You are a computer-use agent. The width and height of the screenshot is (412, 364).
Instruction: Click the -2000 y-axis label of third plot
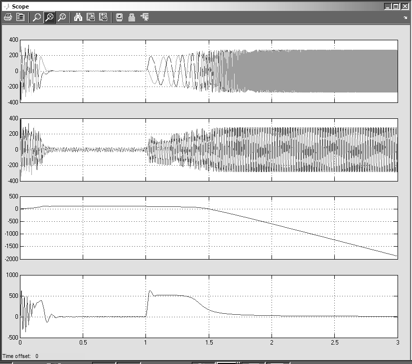pyautogui.click(x=11, y=259)
